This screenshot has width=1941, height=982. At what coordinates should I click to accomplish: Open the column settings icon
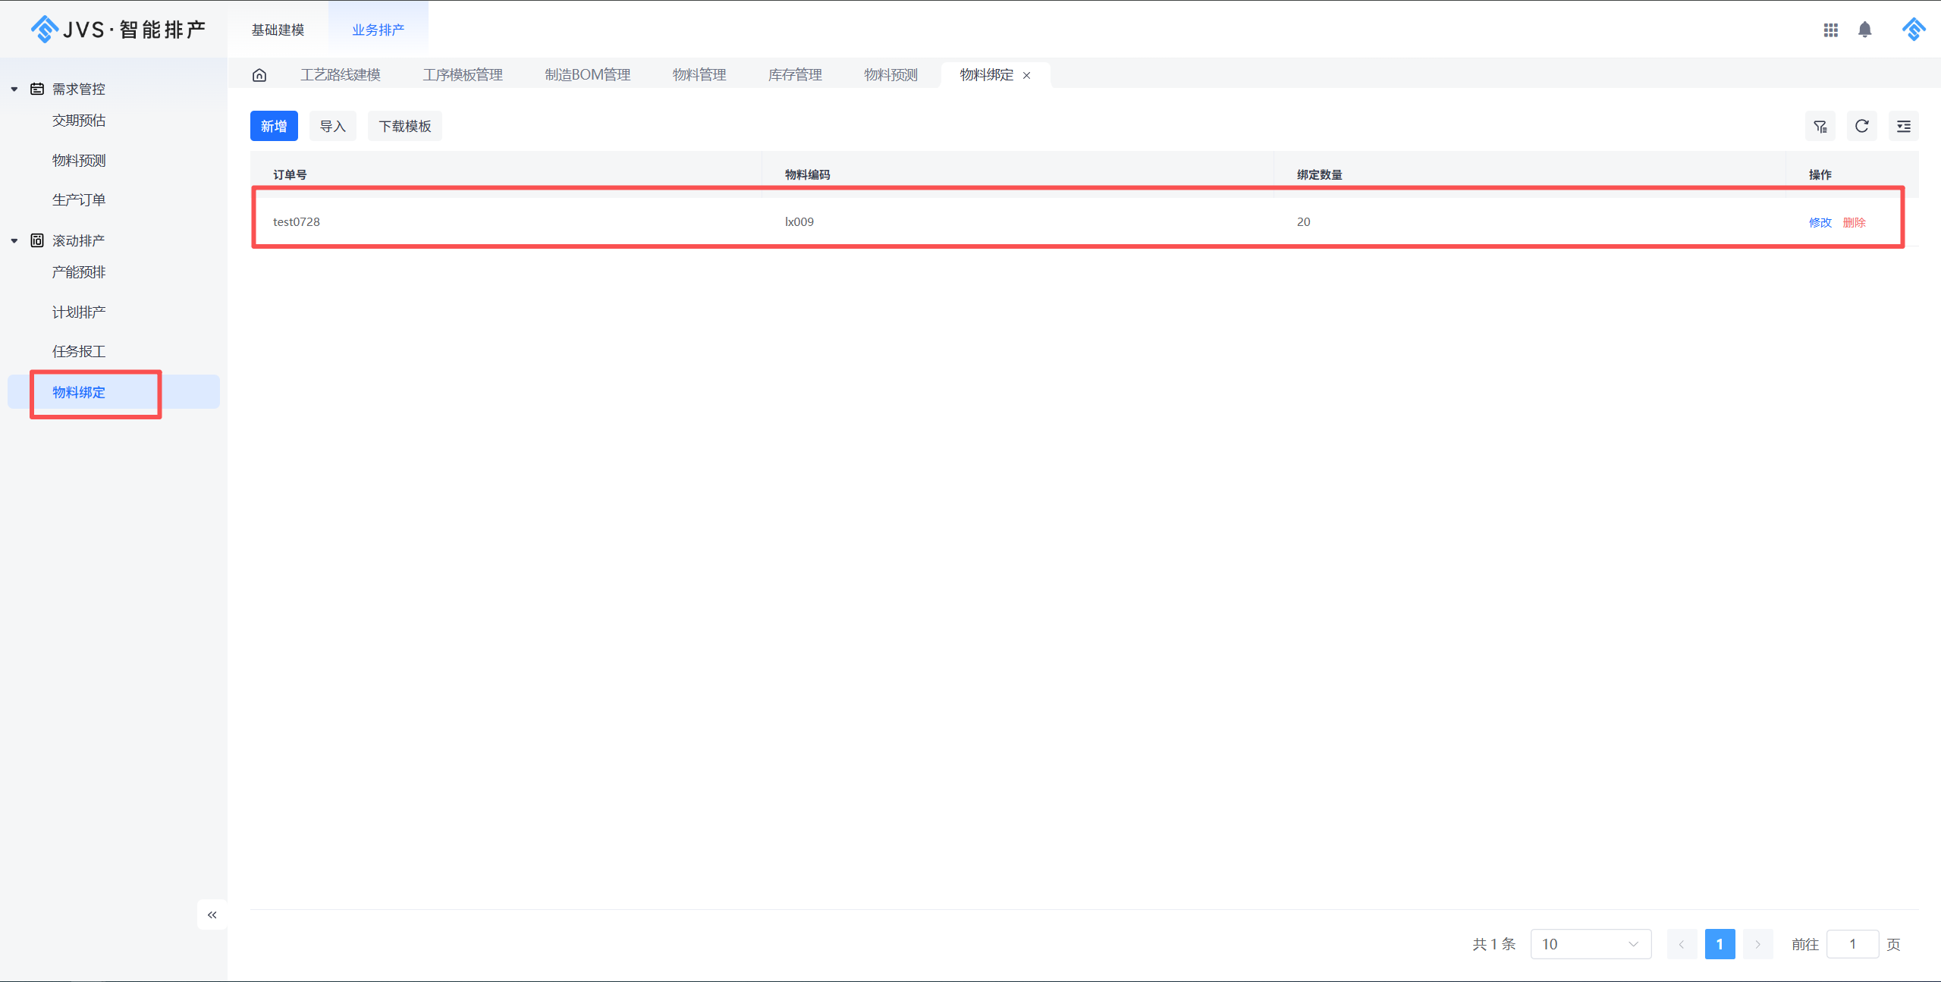(x=1903, y=127)
